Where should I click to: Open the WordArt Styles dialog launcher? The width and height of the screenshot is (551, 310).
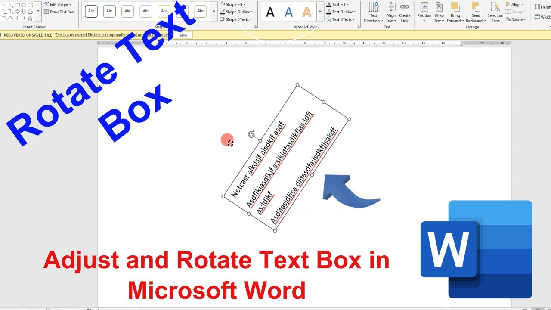pyautogui.click(x=358, y=27)
